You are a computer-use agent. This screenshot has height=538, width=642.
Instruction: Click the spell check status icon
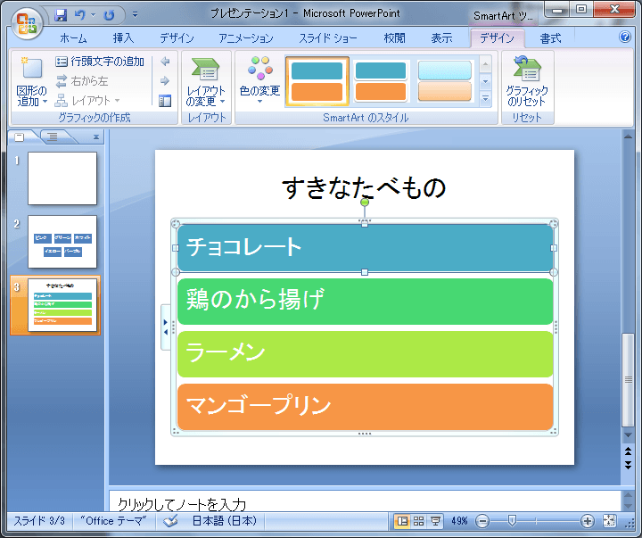tap(170, 521)
